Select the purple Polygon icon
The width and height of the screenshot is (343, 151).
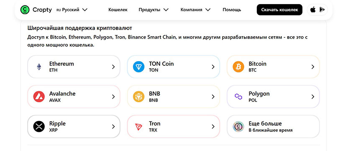pyautogui.click(x=238, y=97)
